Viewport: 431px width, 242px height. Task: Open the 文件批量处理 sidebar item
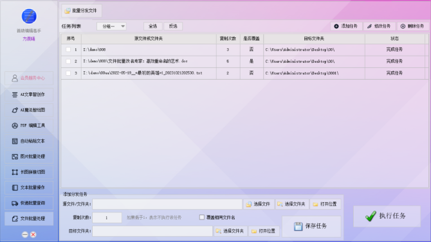coord(29,219)
